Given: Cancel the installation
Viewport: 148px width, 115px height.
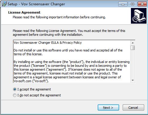Looking at the screenshot, I should pos(133,108).
